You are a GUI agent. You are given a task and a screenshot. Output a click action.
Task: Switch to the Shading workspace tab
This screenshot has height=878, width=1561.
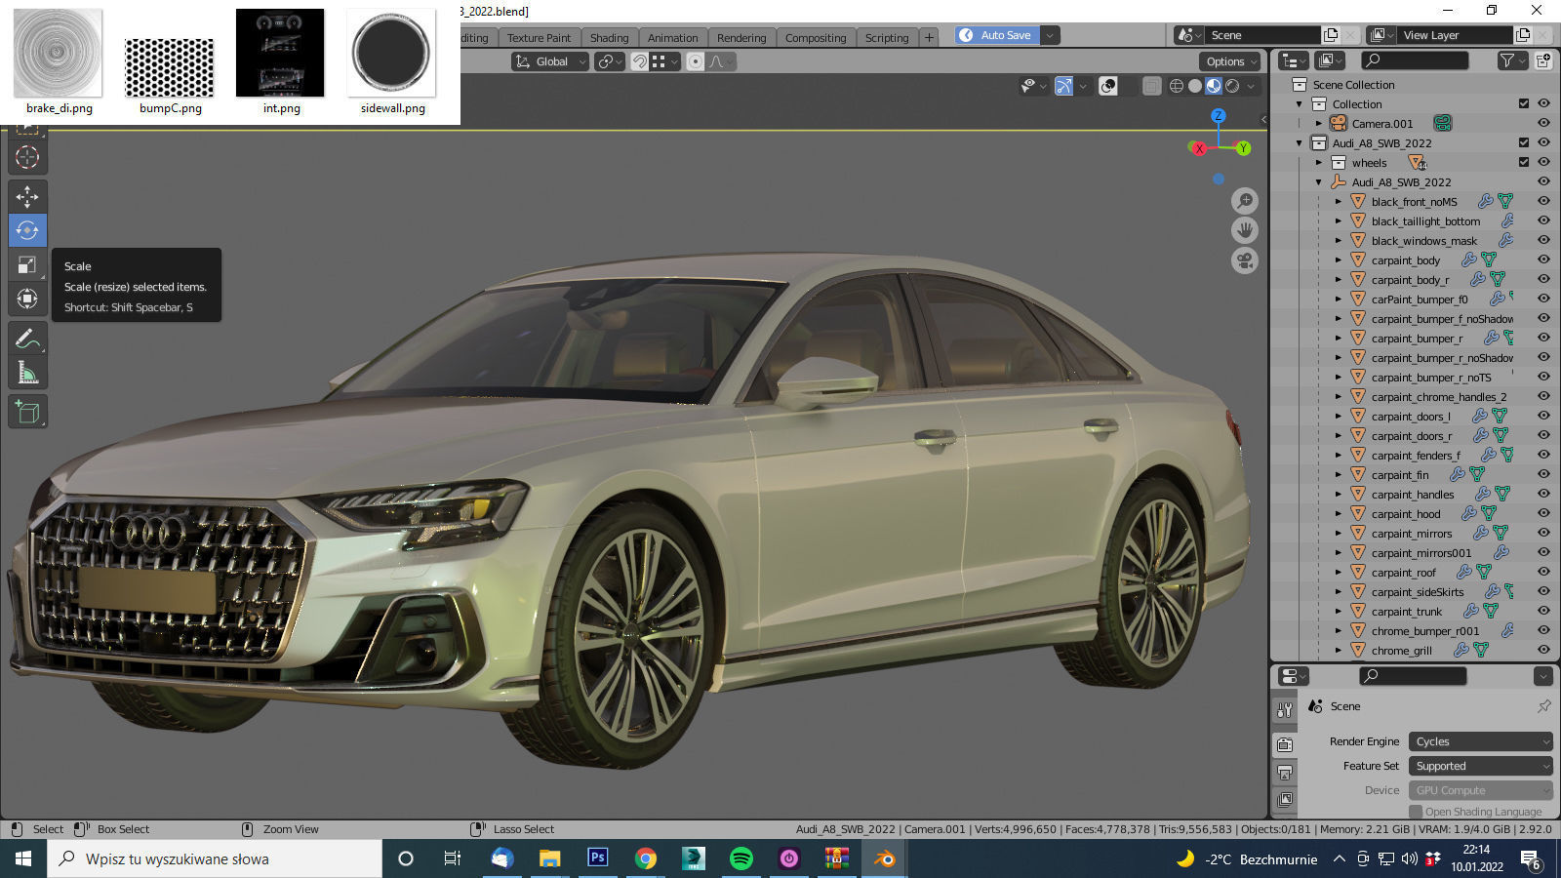[x=609, y=38]
